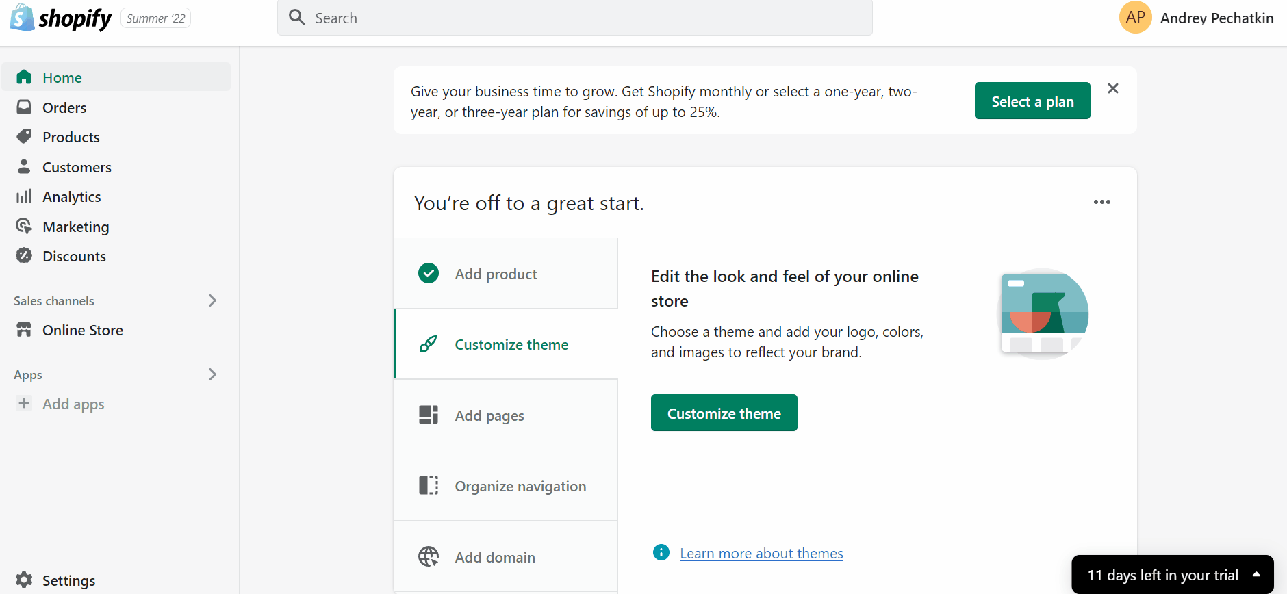Open Settings
The height and width of the screenshot is (594, 1287).
click(69, 580)
